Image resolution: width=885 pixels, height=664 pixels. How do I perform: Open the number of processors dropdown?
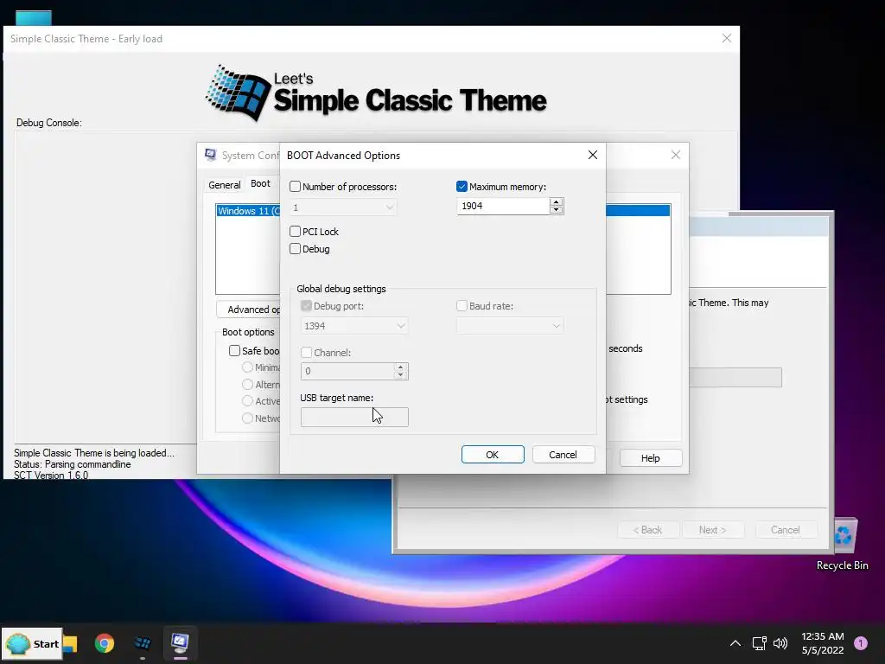[x=342, y=207]
